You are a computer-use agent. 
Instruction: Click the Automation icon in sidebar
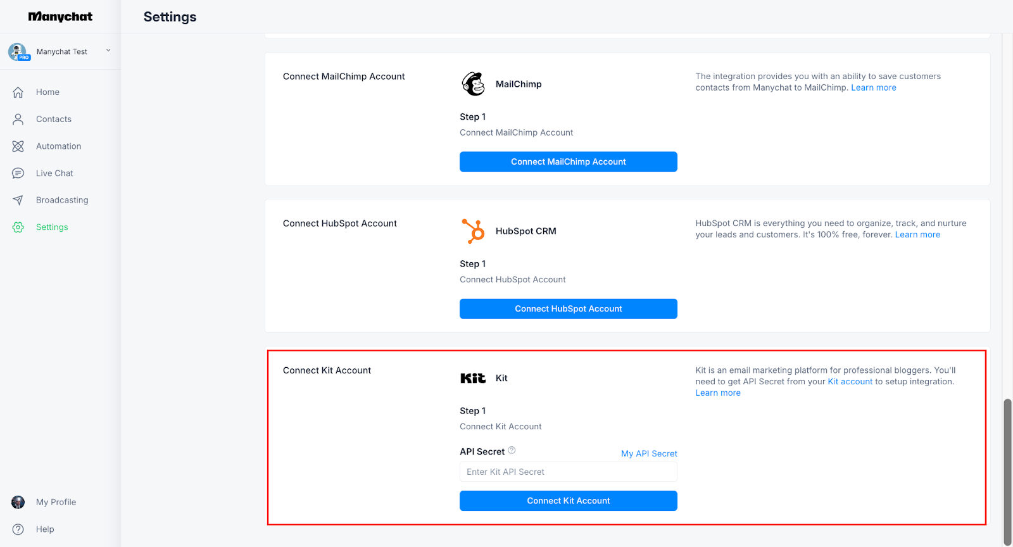pos(18,146)
